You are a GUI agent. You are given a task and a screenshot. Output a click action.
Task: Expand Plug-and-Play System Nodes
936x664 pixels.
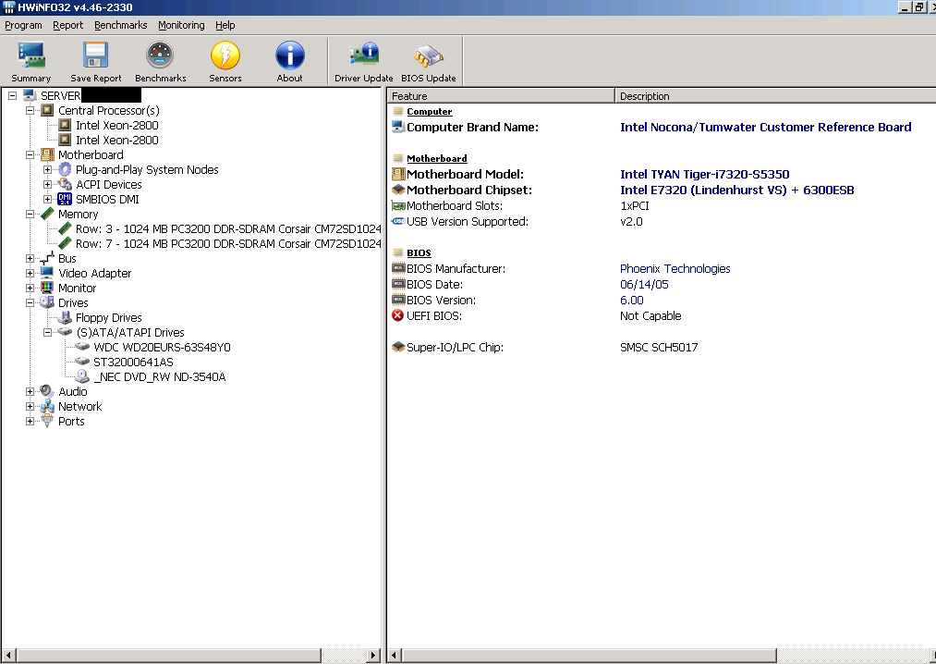(x=47, y=170)
